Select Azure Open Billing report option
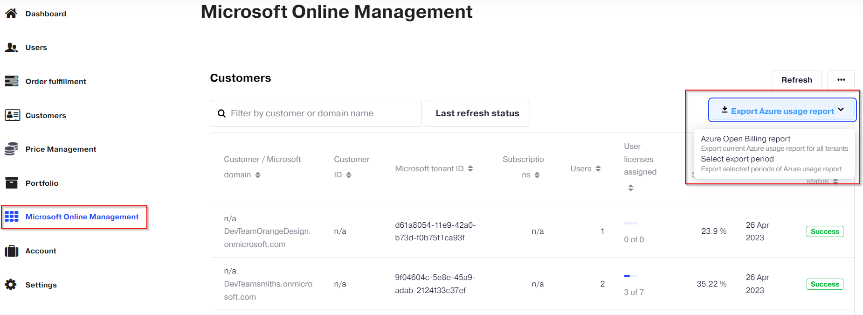 pos(746,139)
